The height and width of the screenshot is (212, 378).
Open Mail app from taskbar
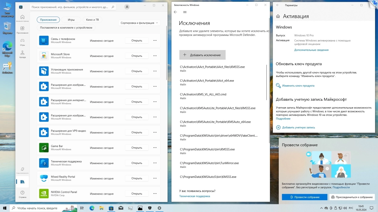120,208
